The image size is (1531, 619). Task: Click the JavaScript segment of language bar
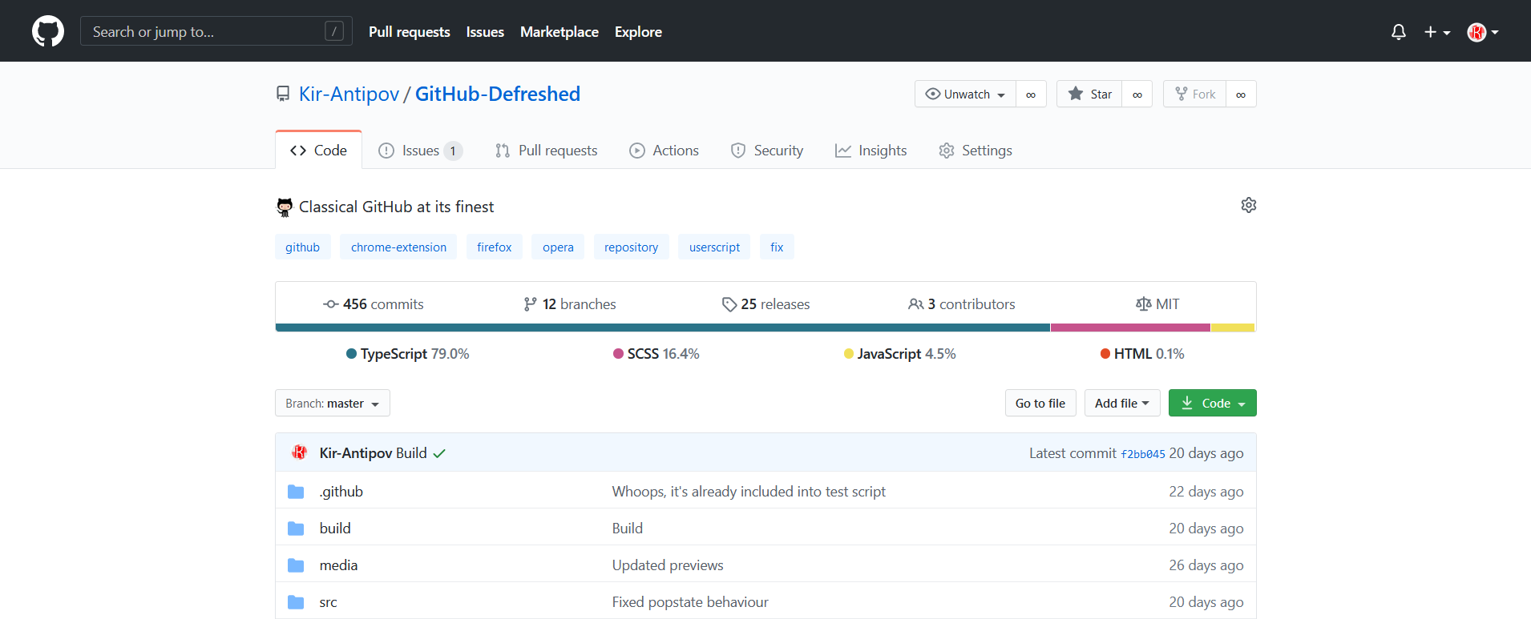click(x=1233, y=328)
